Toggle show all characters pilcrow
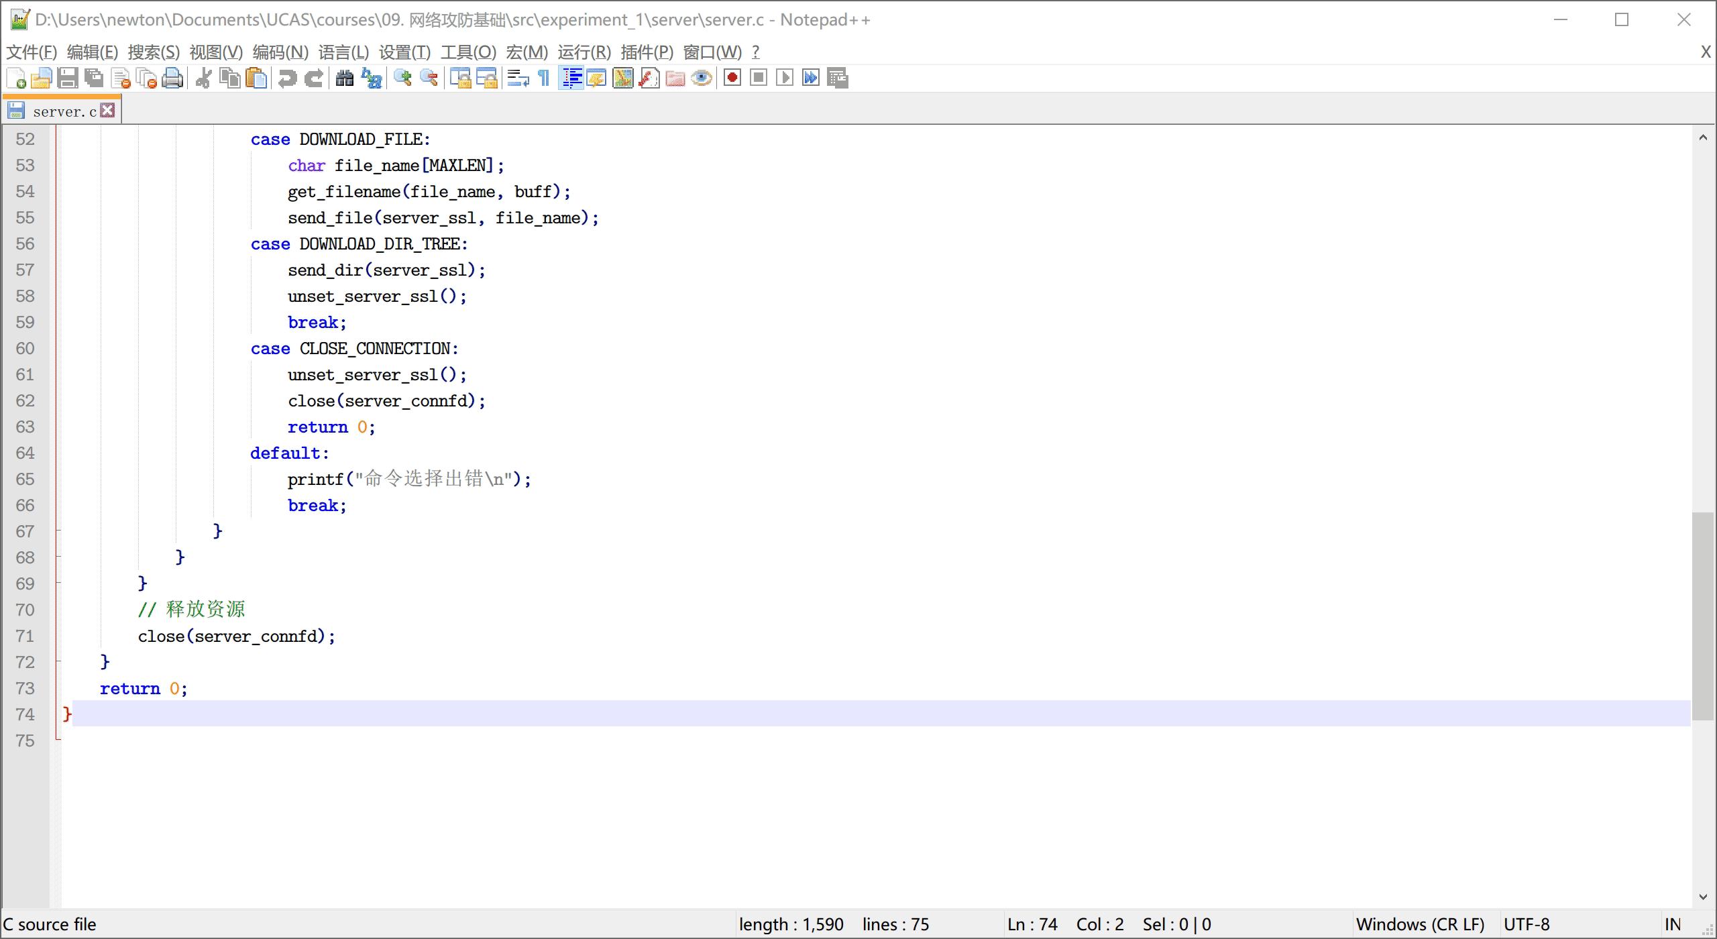This screenshot has height=939, width=1717. tap(544, 78)
